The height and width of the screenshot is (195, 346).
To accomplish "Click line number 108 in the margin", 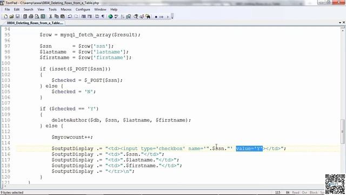I will pos(6,109).
